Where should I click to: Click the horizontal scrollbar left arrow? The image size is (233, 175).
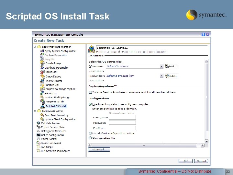click(90, 146)
